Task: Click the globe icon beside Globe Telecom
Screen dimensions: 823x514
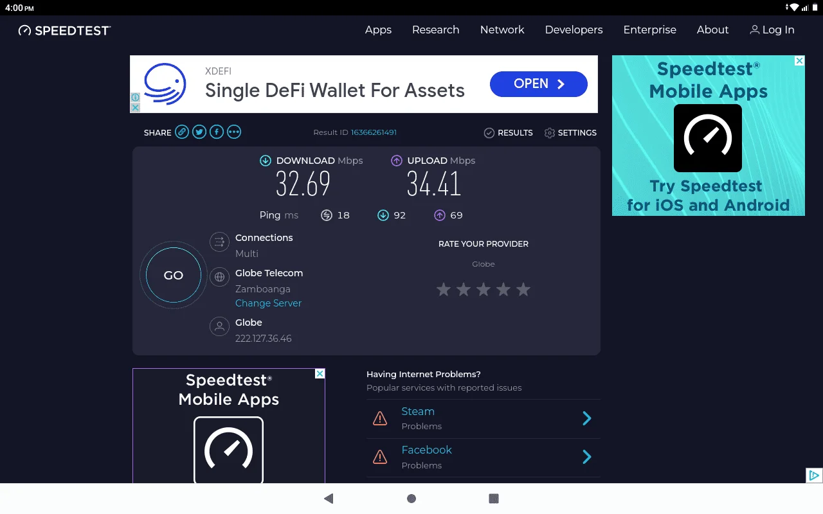Action: (219, 277)
